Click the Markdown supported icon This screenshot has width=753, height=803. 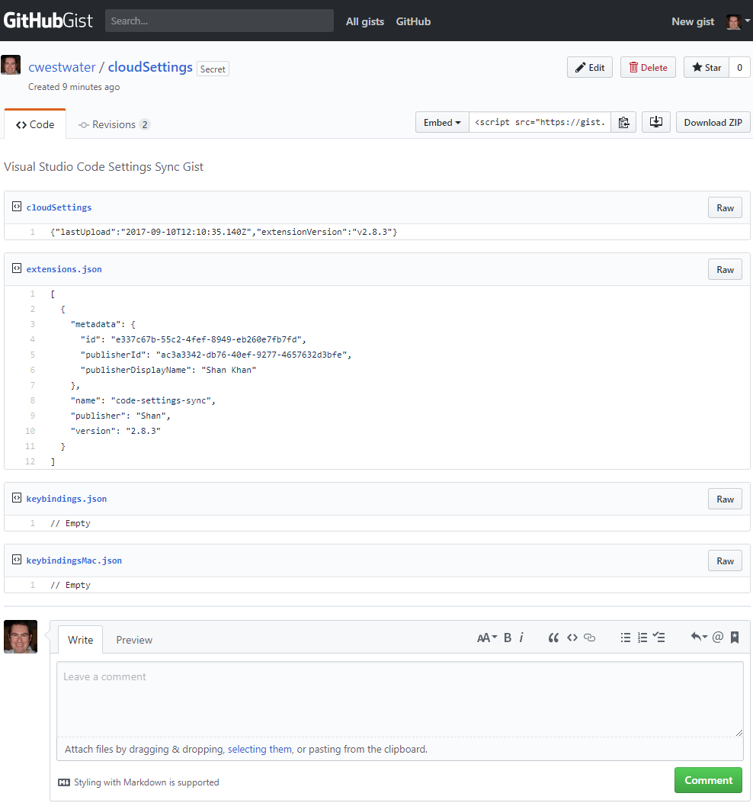pos(64,782)
